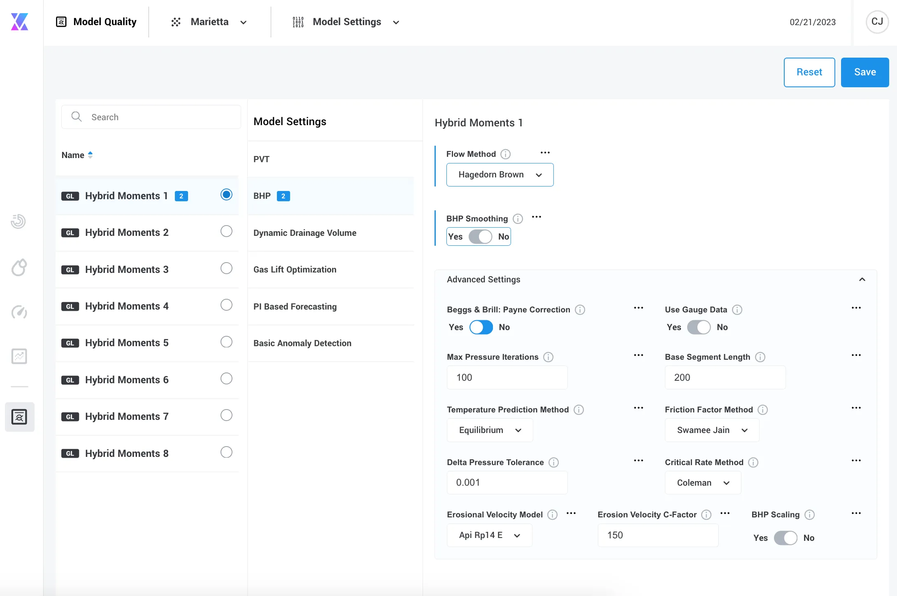Open the Equilibrium temperature method dropdown
The height and width of the screenshot is (596, 897).
coord(490,430)
